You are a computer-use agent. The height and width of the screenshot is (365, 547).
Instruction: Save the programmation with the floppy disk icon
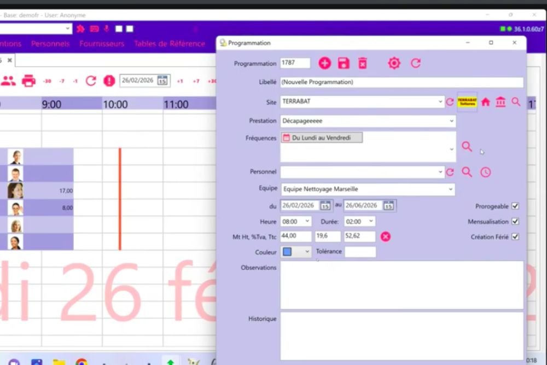pos(344,63)
